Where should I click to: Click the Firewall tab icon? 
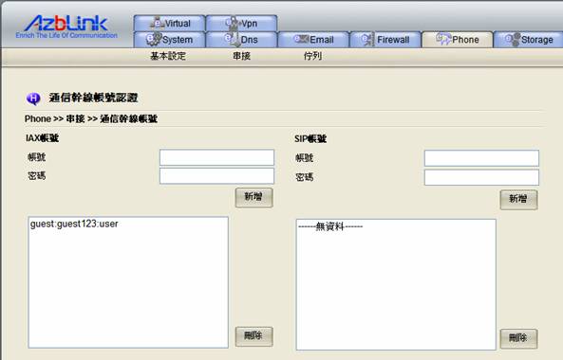tap(367, 39)
